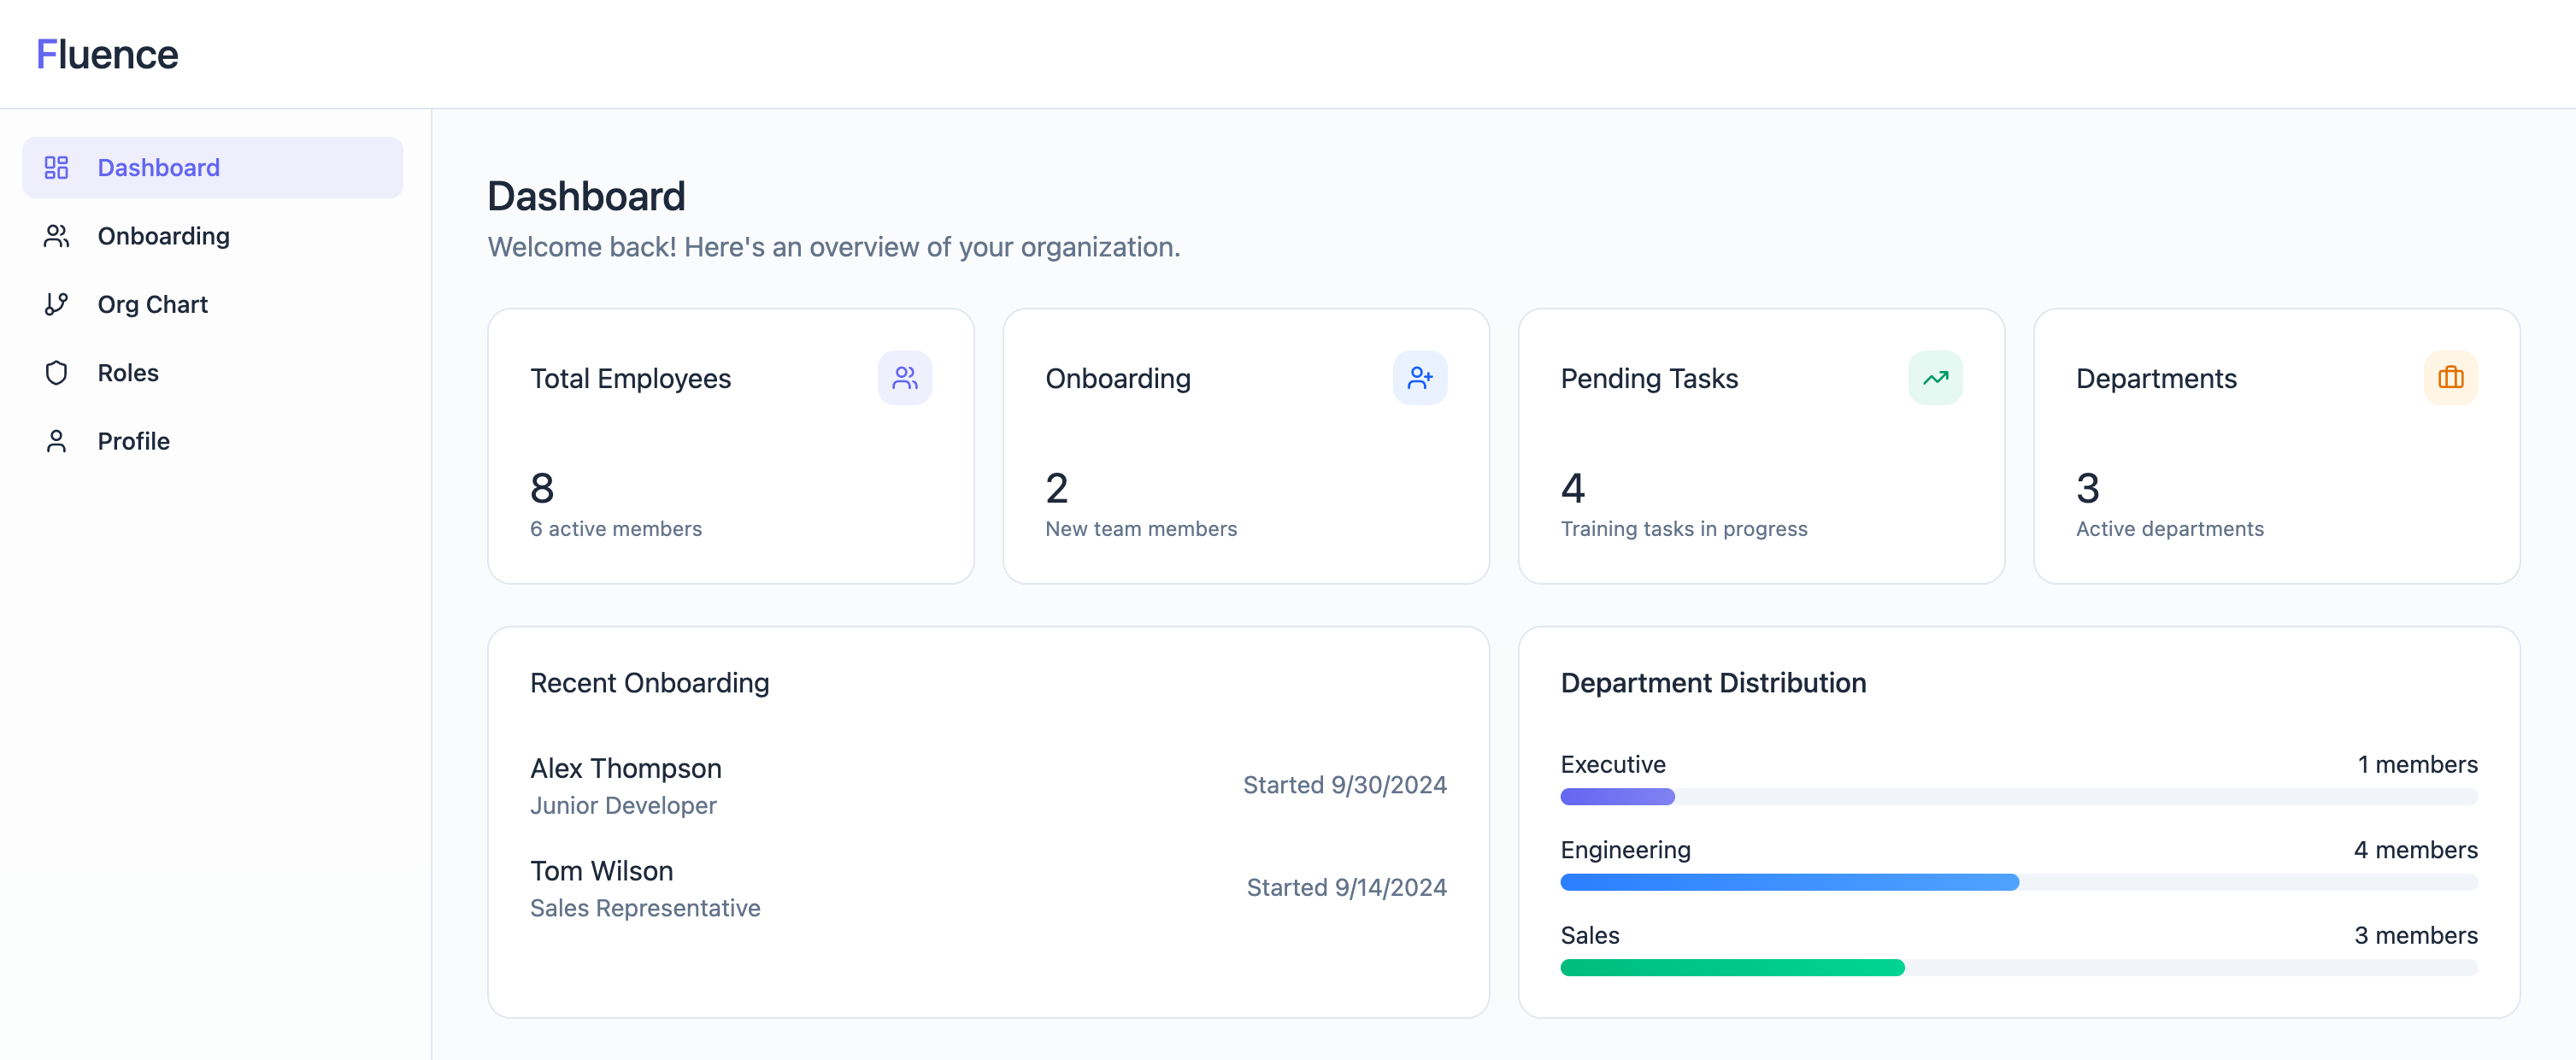This screenshot has height=1060, width=2576.
Task: Open the Onboarding menu item
Action: pyautogui.click(x=163, y=236)
